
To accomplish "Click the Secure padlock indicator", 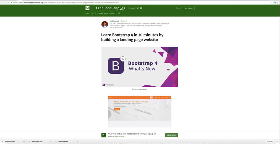I will [x=14, y=3].
